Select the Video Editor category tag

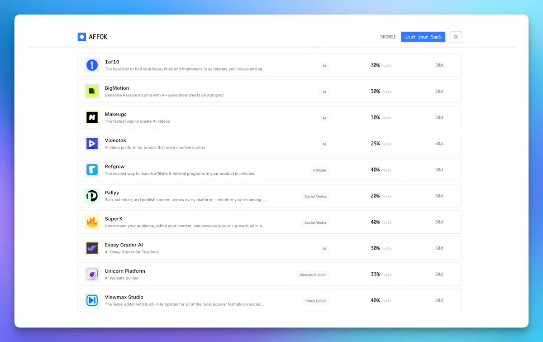[316, 301]
